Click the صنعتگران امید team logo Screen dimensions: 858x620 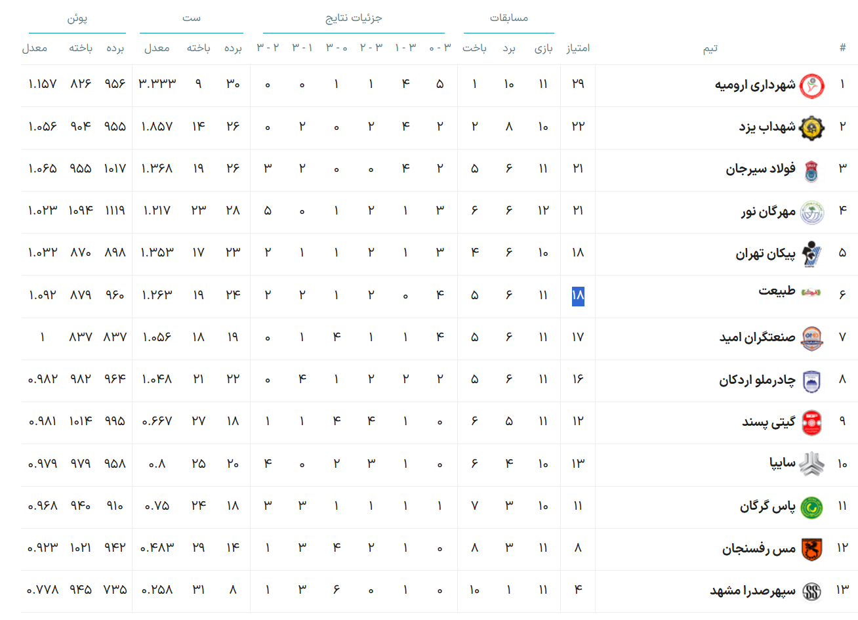[812, 338]
